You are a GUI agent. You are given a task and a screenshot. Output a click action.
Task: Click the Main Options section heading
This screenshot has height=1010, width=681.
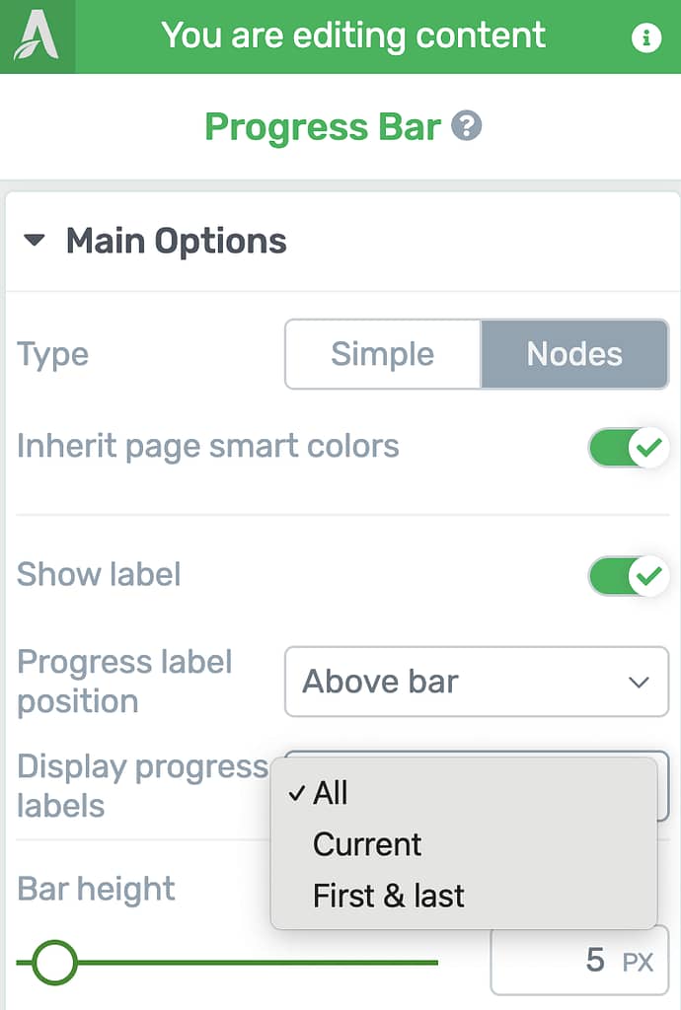(176, 241)
